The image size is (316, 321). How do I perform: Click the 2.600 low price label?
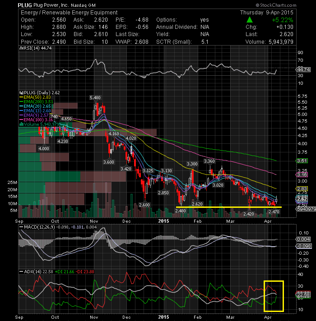[x=144, y=205]
